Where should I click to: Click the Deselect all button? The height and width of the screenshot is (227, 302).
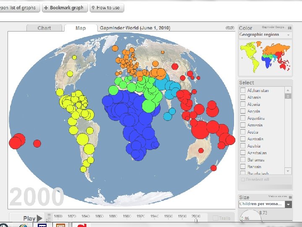point(255,179)
